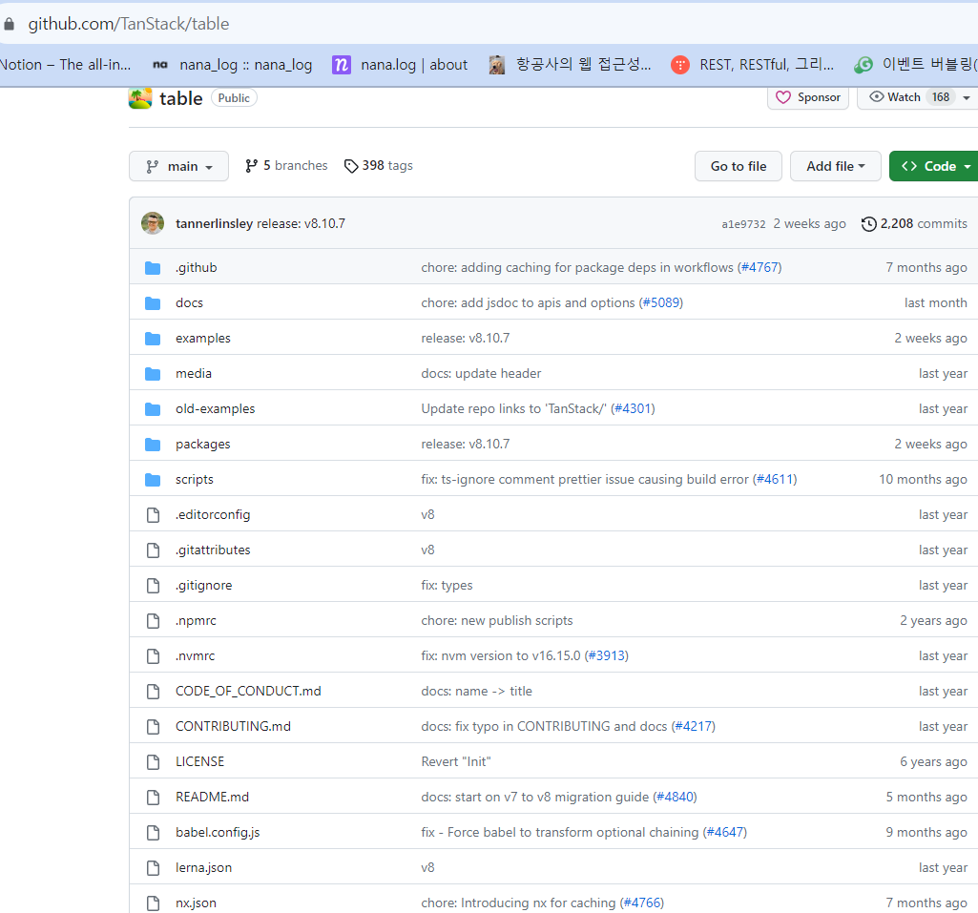Image resolution: width=978 pixels, height=913 pixels.
Task: Open the Code clone dropdown arrow
Action: pyautogui.click(x=967, y=167)
